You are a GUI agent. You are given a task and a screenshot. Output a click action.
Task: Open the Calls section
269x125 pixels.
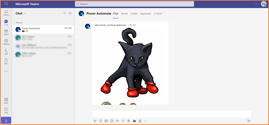coord(6,52)
